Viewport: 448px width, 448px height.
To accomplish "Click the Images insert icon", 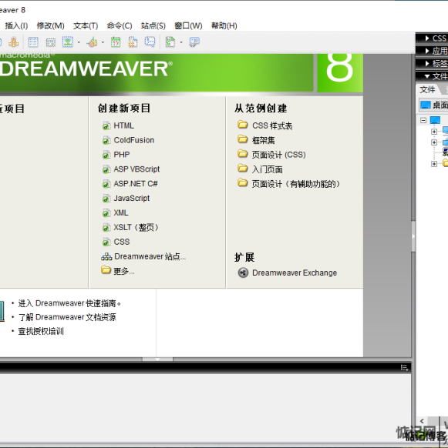I will point(68,42).
